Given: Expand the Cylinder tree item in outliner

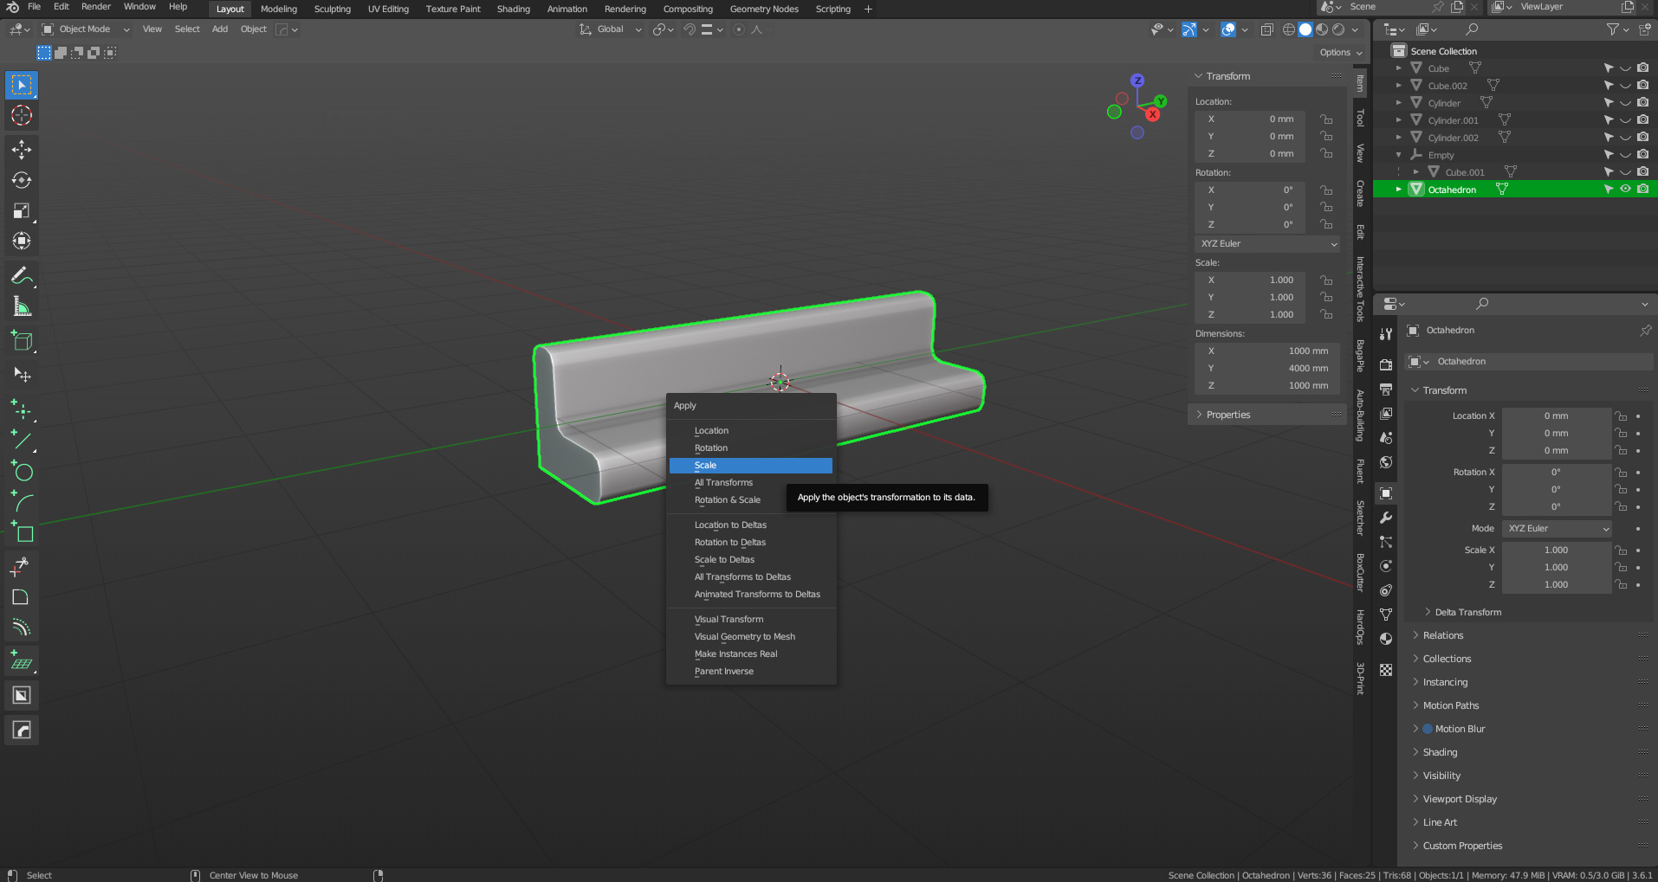Looking at the screenshot, I should 1398,102.
